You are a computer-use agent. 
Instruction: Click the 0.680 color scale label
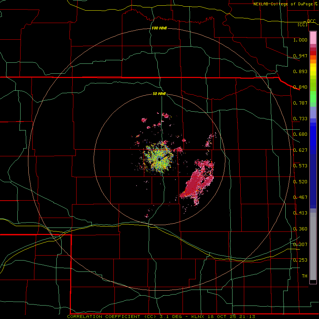300,134
